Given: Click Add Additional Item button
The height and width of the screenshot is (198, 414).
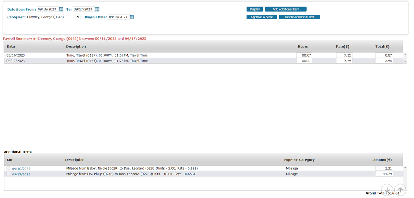Looking at the screenshot, I should (x=286, y=10).
